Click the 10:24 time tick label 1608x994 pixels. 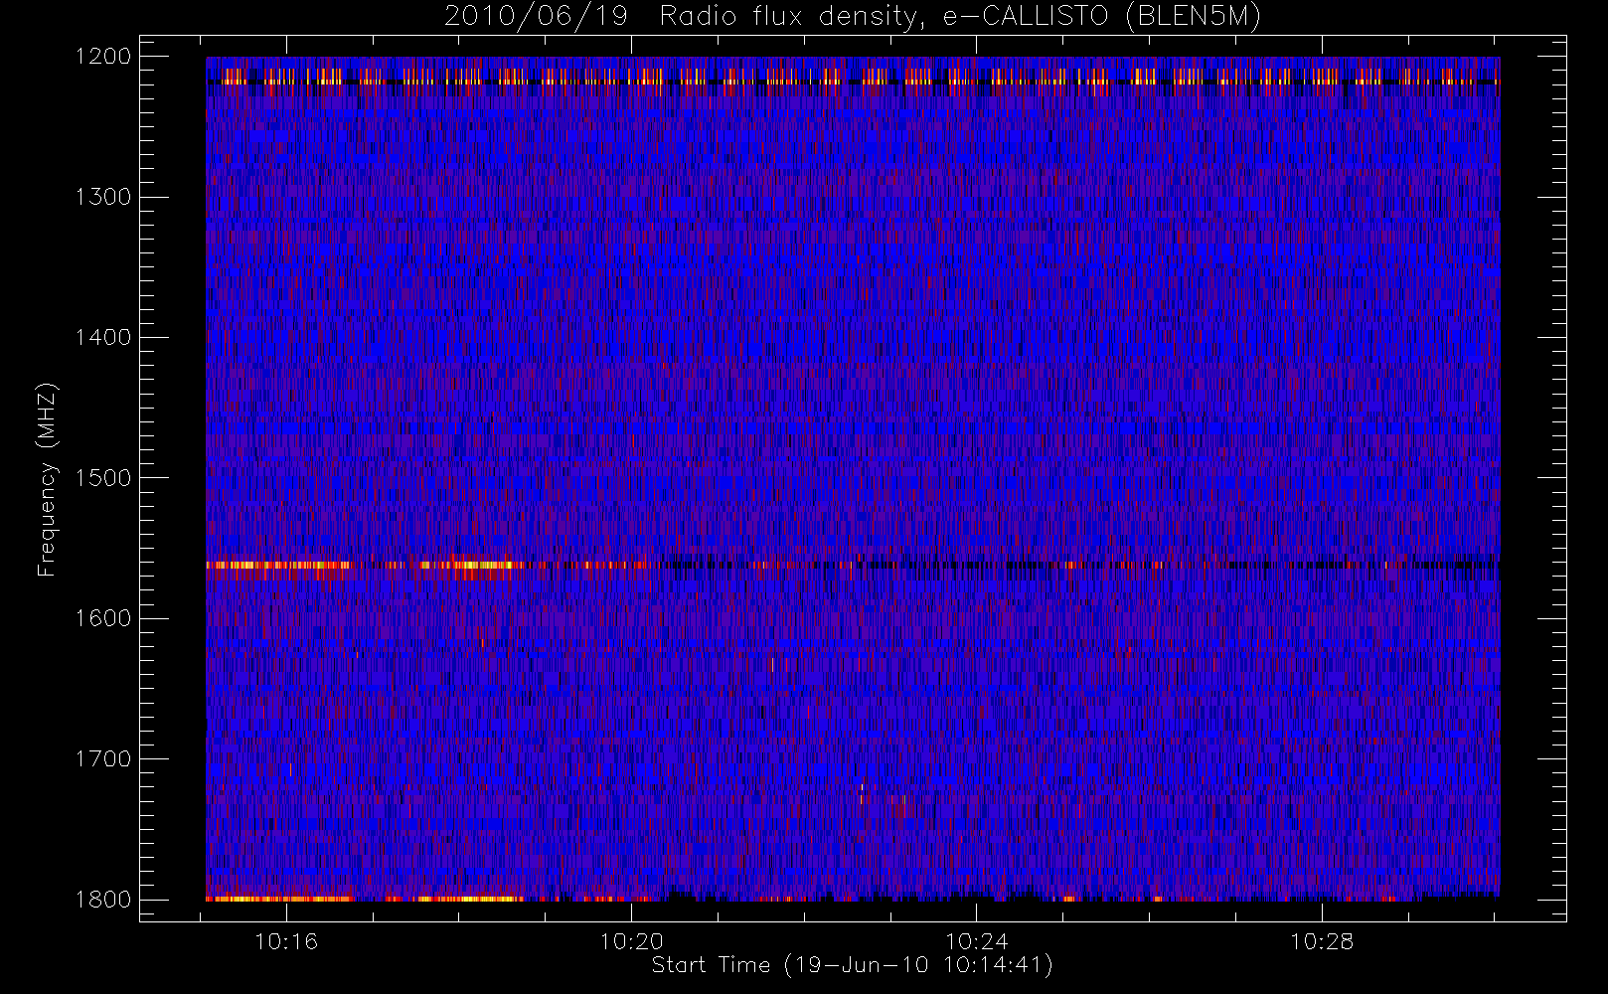tap(976, 941)
